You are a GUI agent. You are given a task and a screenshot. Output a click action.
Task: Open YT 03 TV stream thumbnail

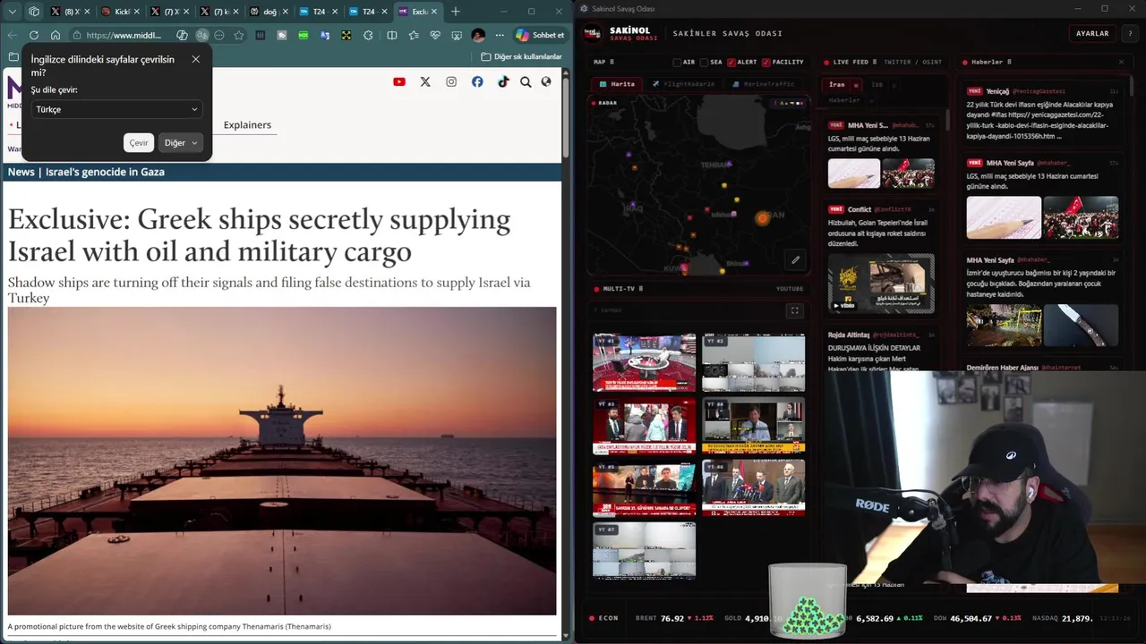[x=644, y=426]
